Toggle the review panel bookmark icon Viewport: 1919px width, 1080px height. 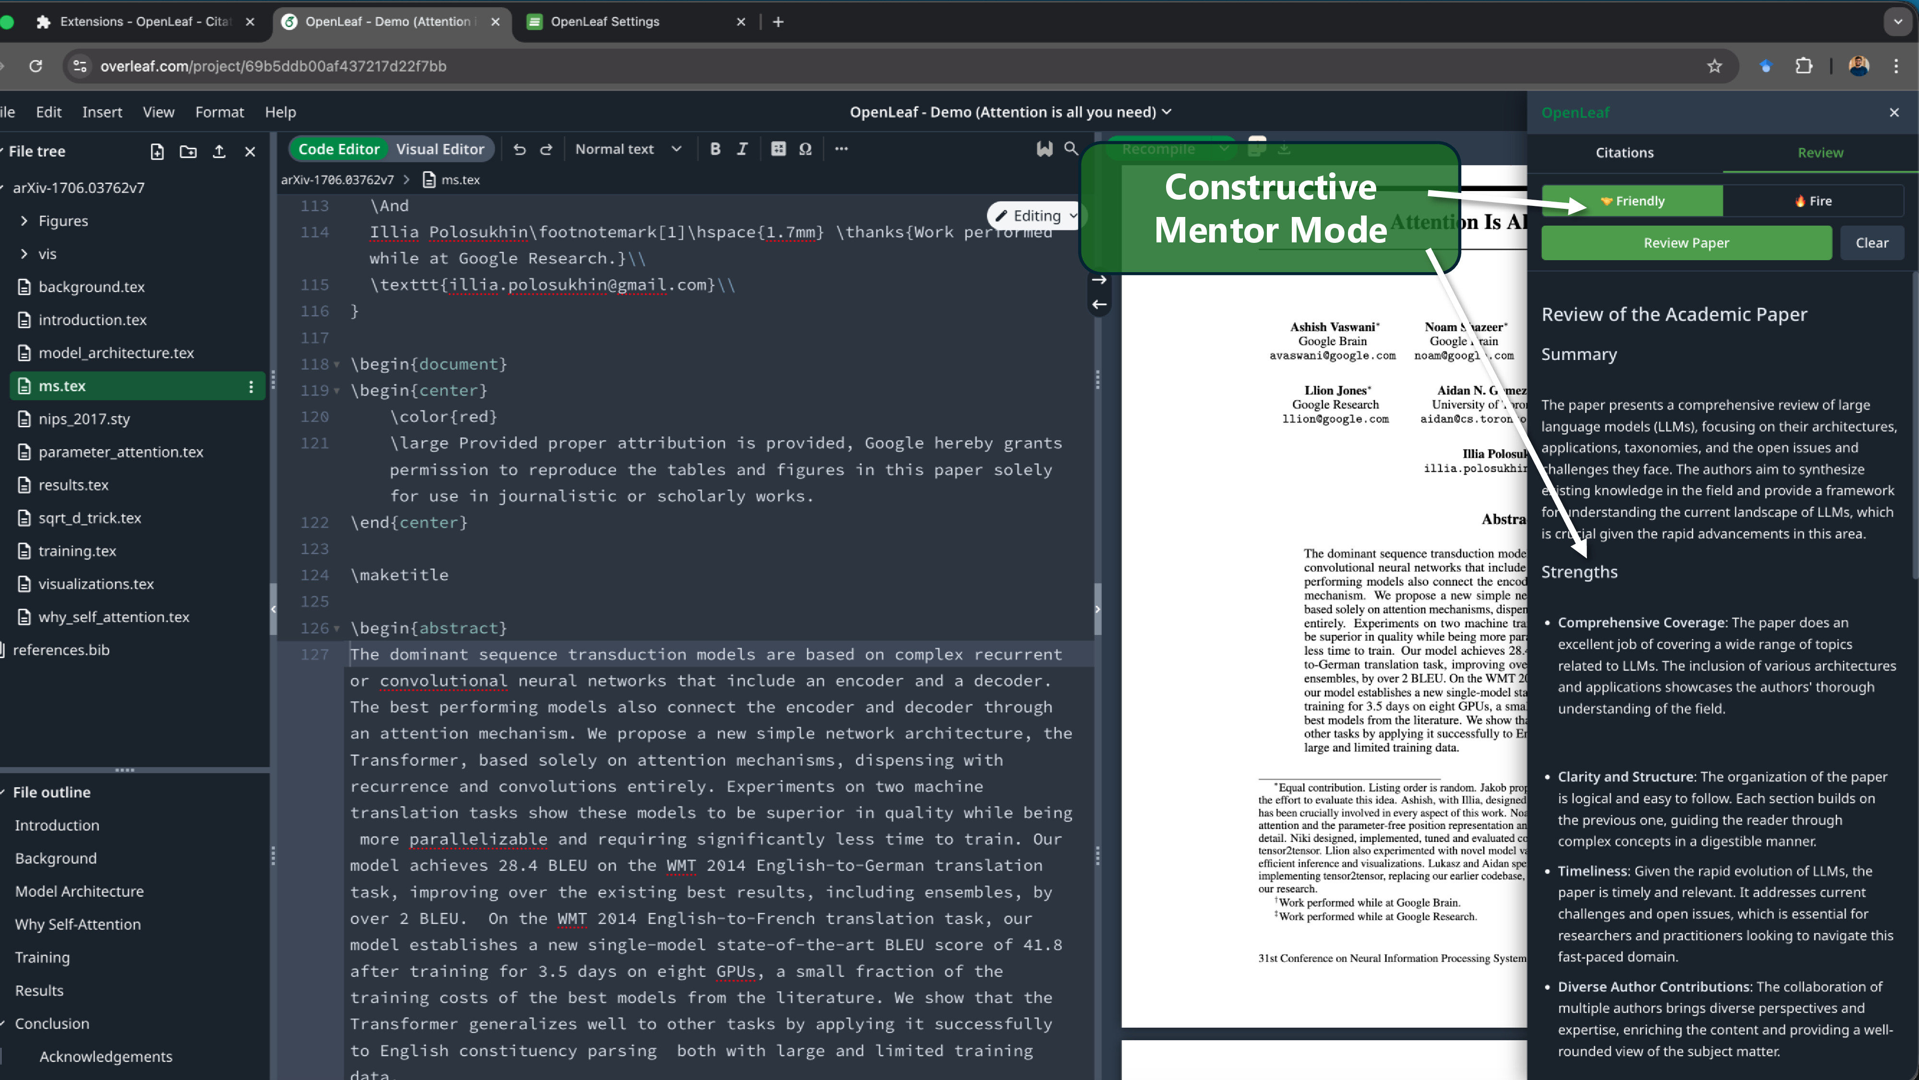[1044, 149]
